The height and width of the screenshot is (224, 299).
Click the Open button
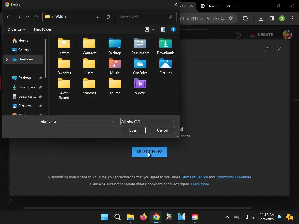(133, 130)
